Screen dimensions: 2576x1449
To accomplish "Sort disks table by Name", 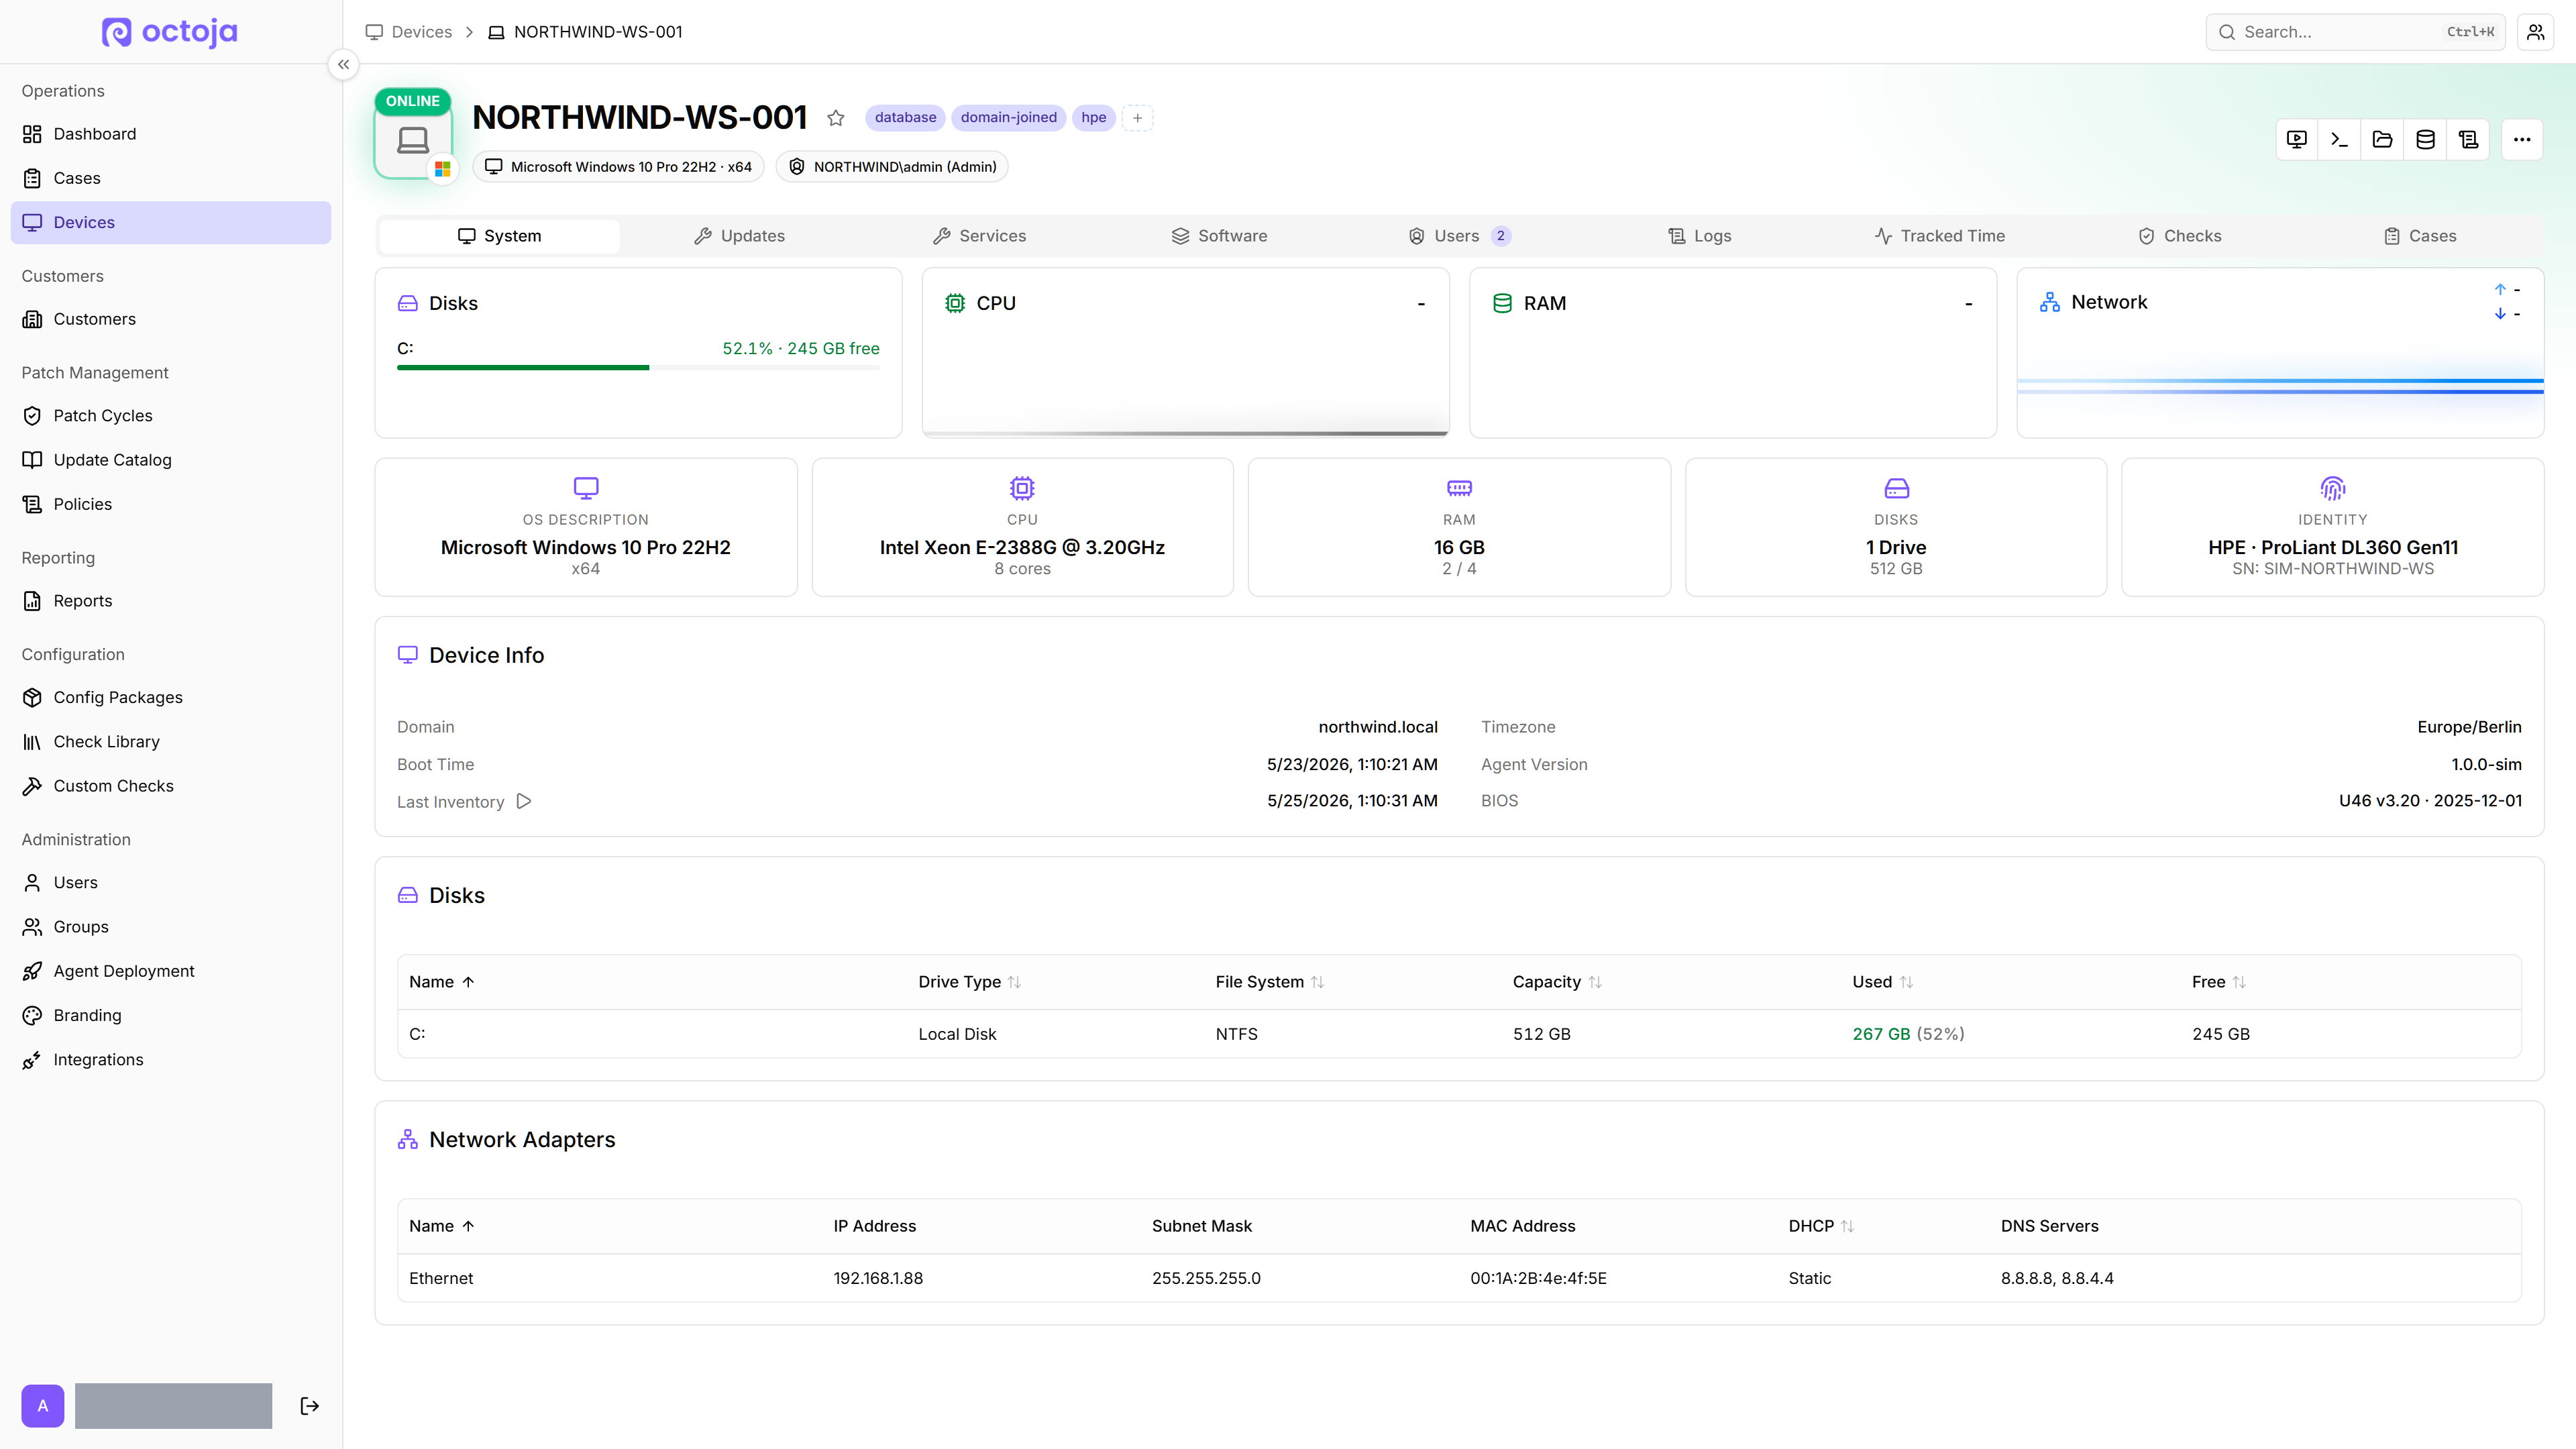I will coord(442,982).
